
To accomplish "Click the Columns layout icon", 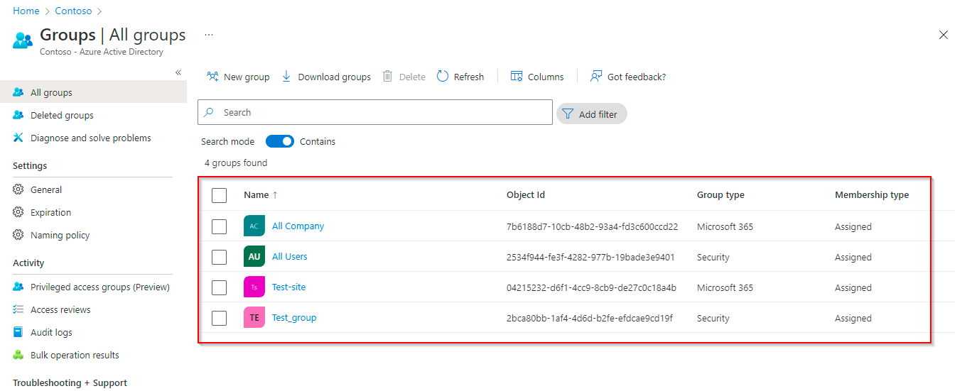I will click(x=517, y=76).
